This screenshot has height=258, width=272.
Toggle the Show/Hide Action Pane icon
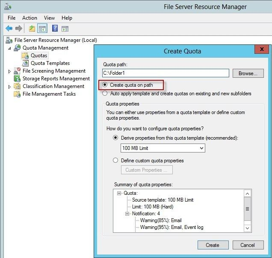65,29
